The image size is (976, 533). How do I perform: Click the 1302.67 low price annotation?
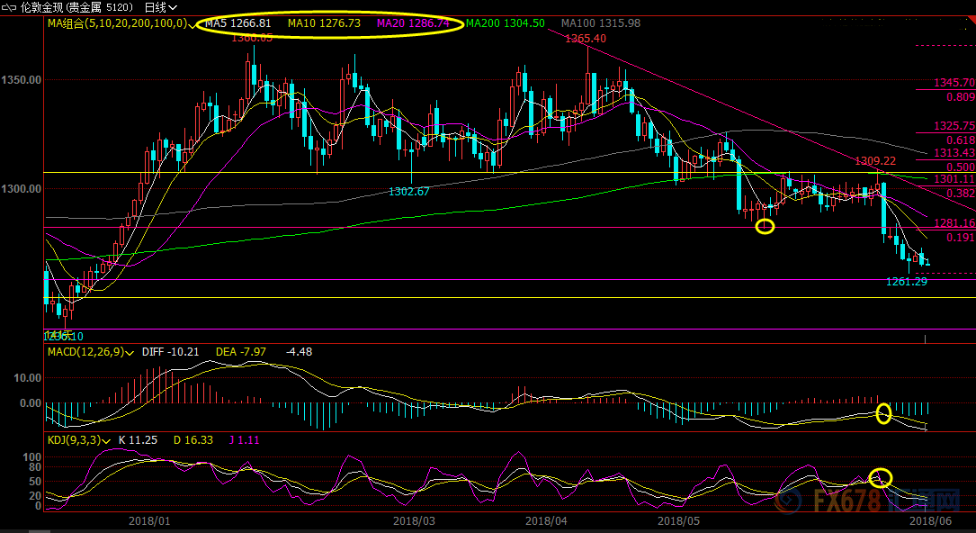tap(409, 192)
